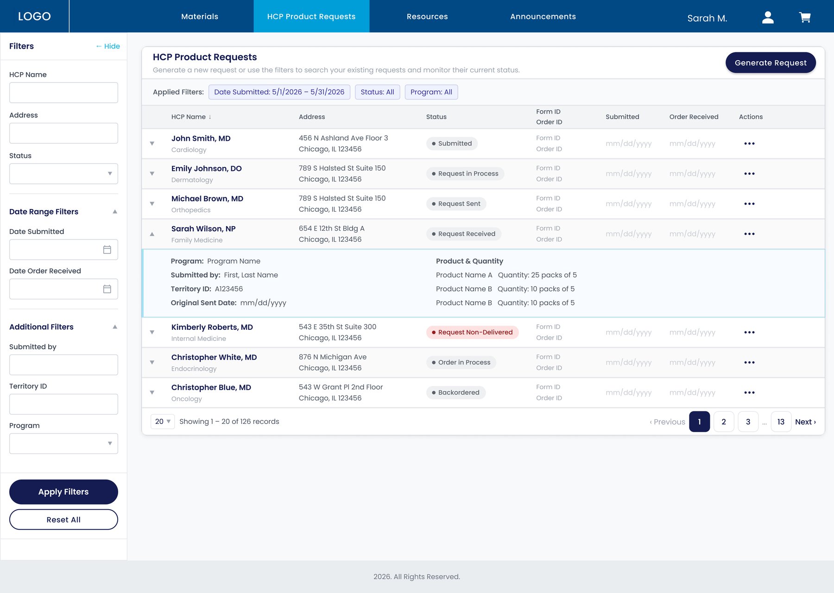The width and height of the screenshot is (834, 593).
Task: Collapse the Additional Filters section
Action: coord(115,327)
